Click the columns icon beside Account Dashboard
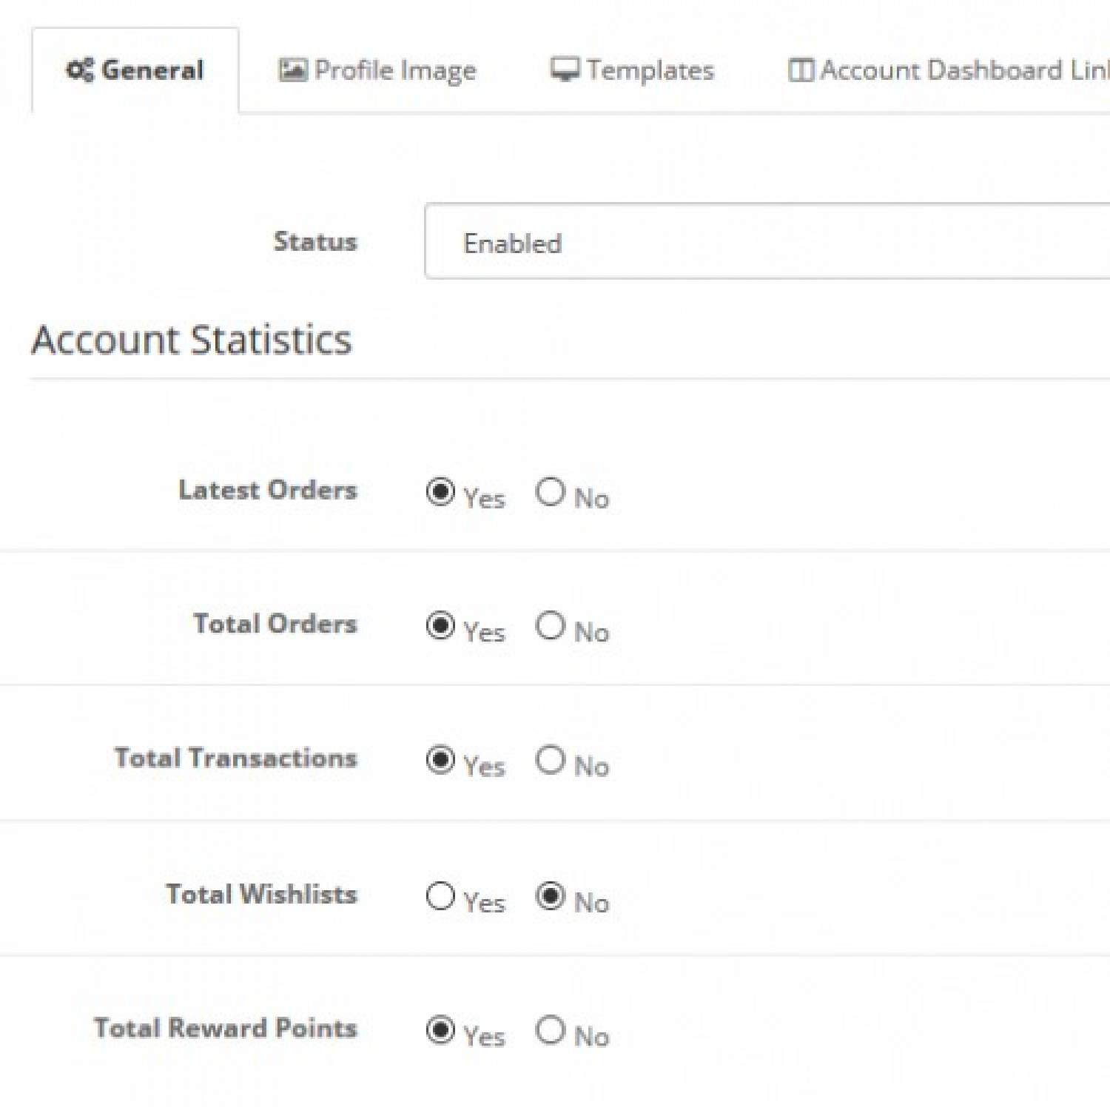 point(801,70)
